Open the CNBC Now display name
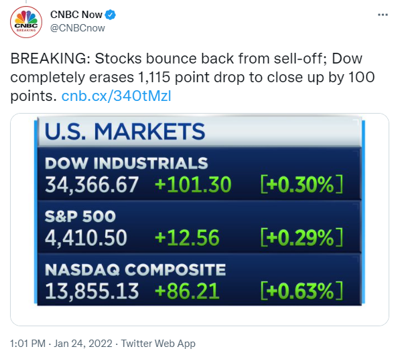Image resolution: width=400 pixels, height=361 pixels. point(76,15)
